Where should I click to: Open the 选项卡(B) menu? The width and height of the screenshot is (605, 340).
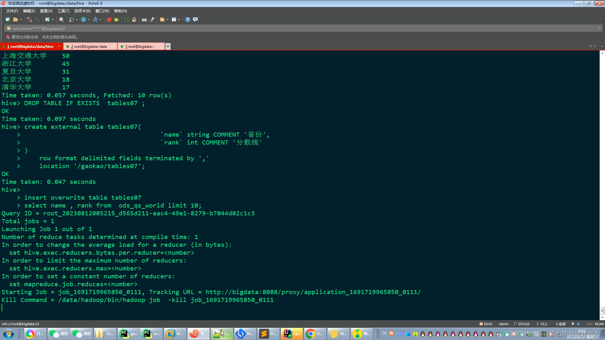coord(82,11)
